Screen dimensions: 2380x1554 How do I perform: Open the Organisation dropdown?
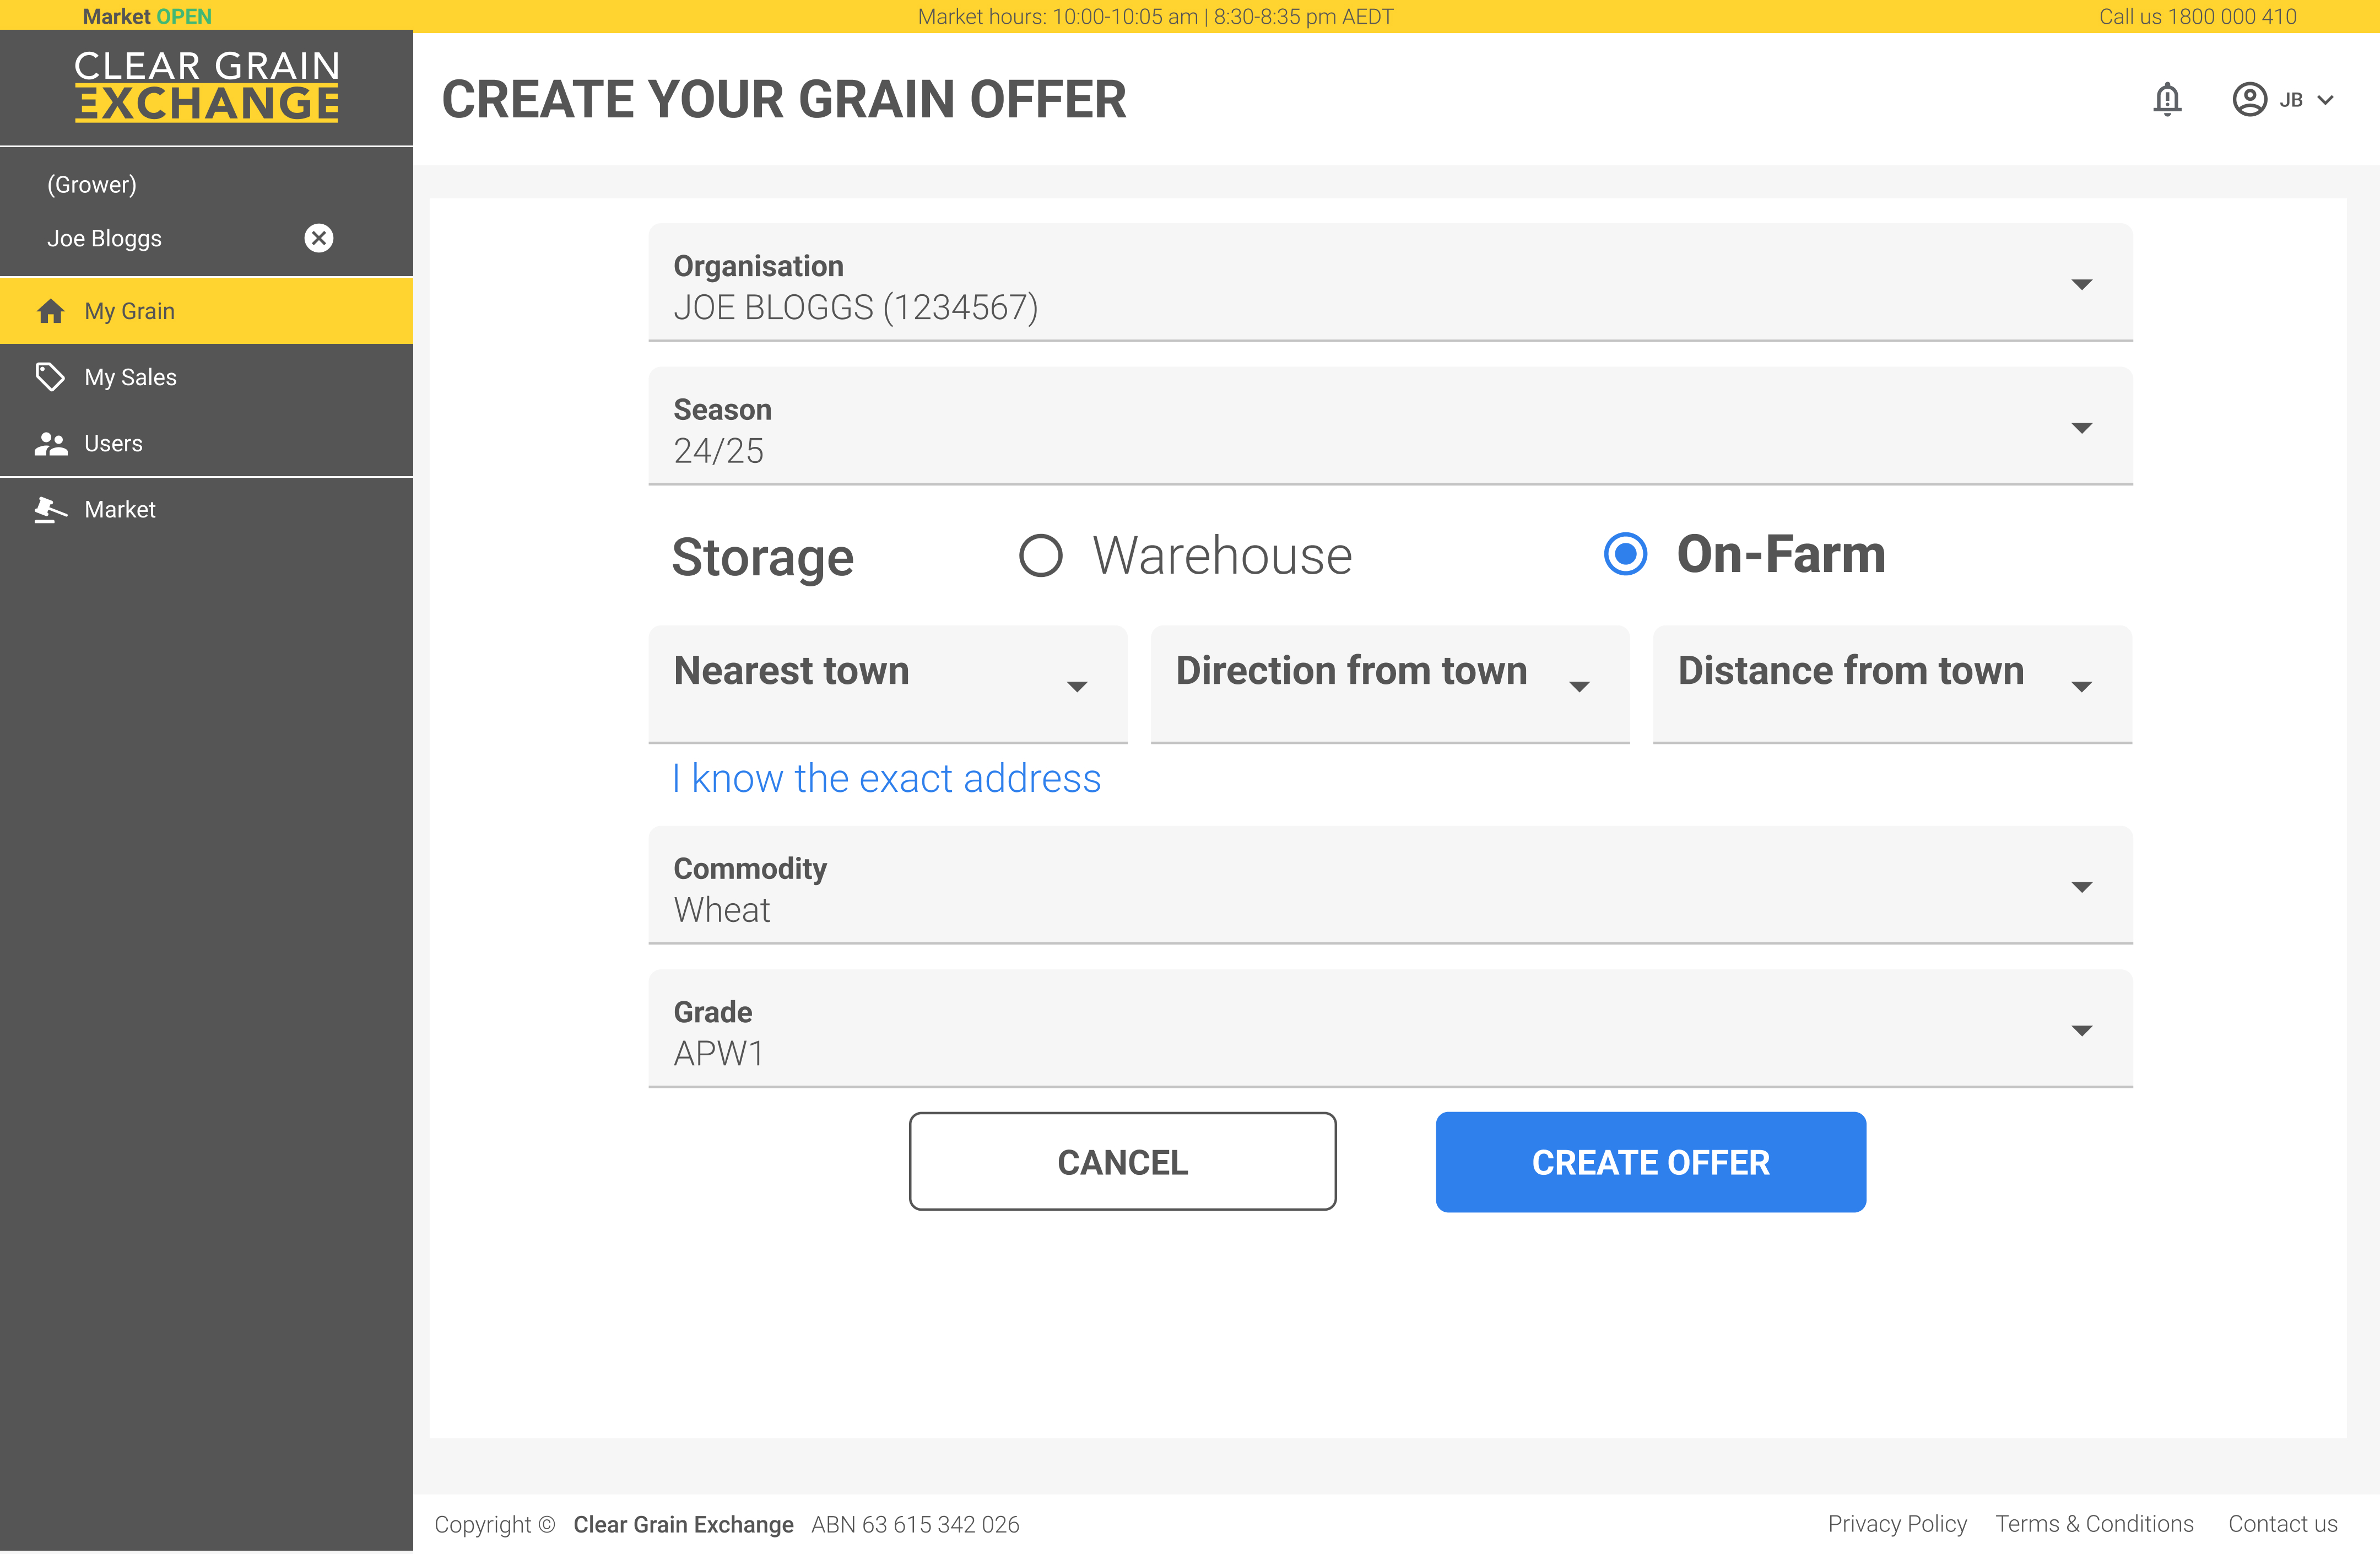point(1390,284)
